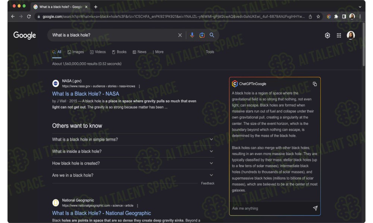373x223 pixels.
Task: Click the share icon in address bar
Action: point(310,17)
